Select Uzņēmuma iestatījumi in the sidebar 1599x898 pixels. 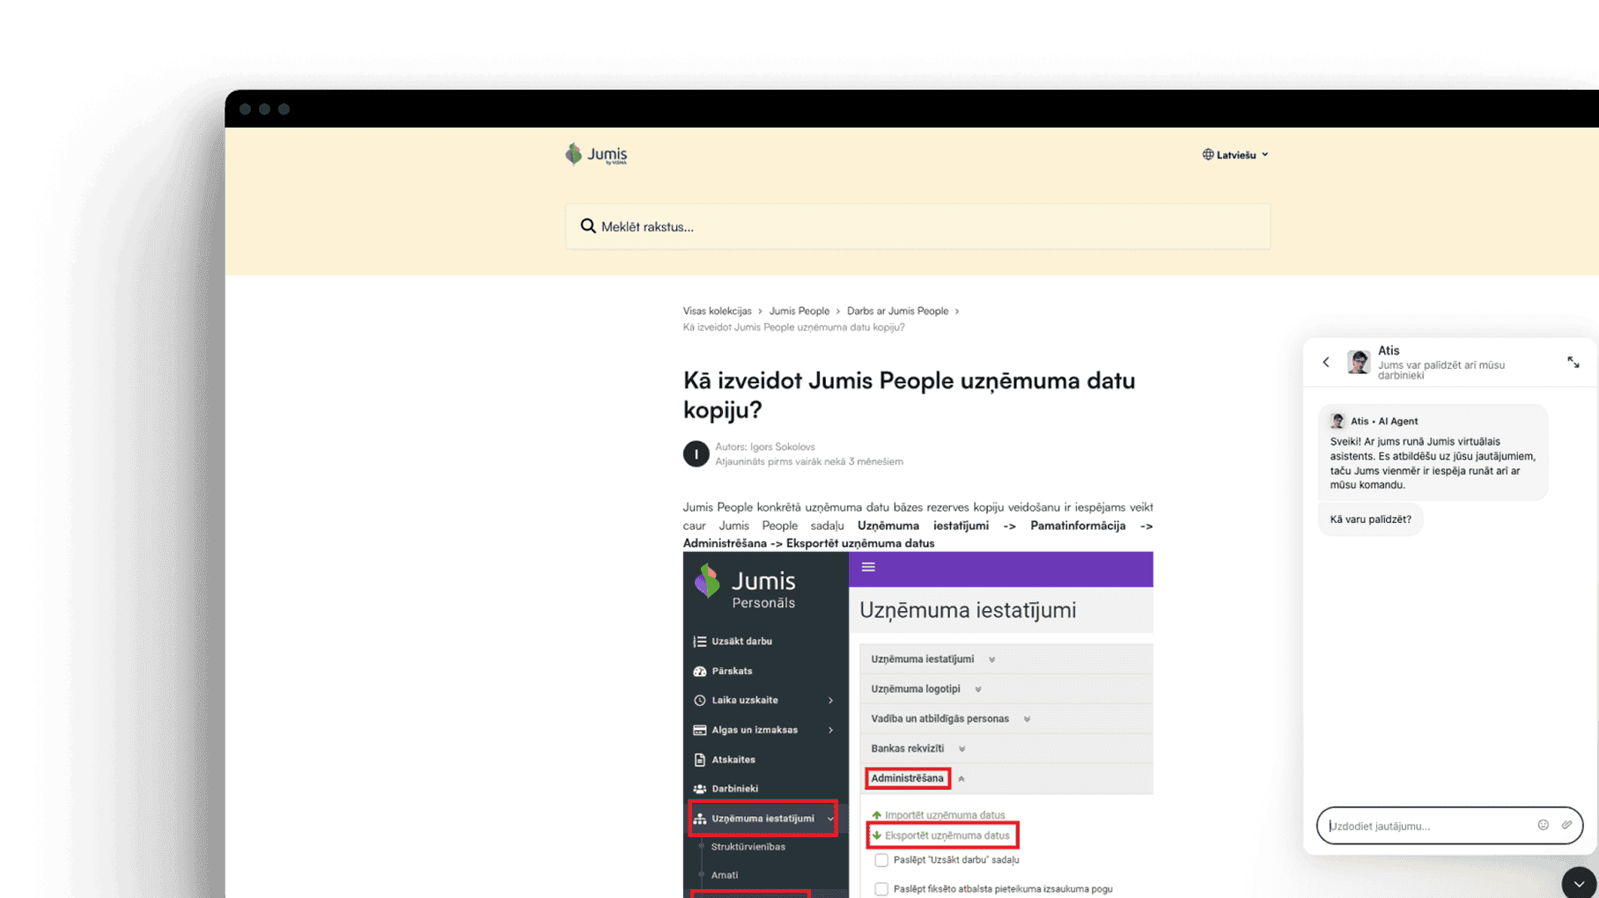click(x=763, y=819)
